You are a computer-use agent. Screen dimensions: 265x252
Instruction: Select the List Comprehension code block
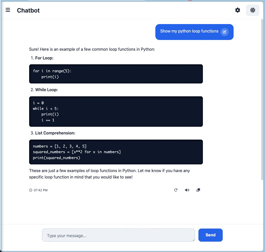116,152
